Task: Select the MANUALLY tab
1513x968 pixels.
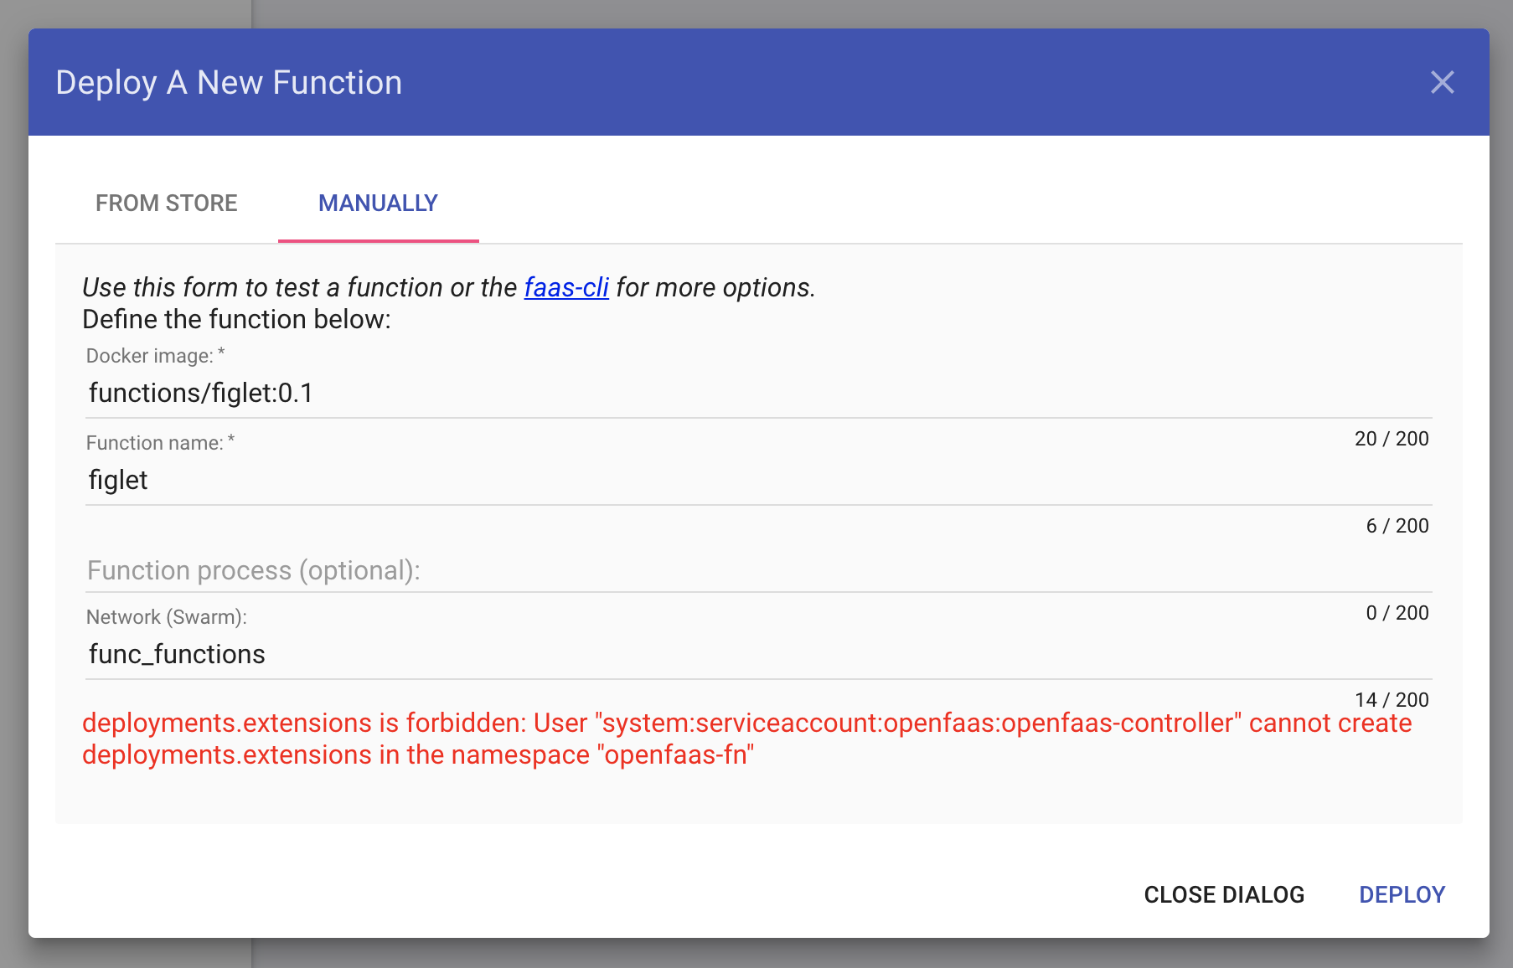Action: [x=378, y=203]
